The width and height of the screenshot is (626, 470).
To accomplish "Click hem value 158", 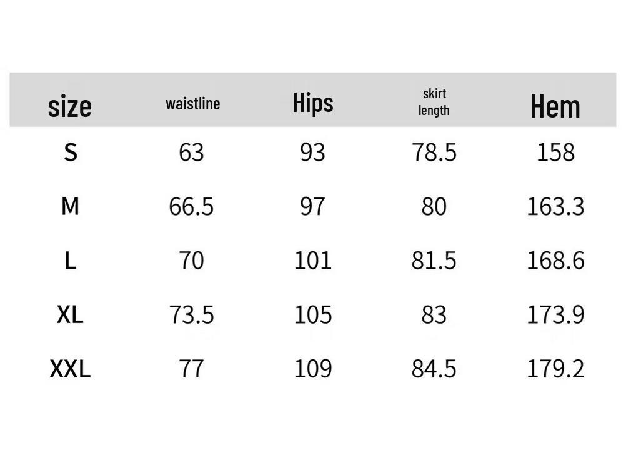I will point(555,152).
